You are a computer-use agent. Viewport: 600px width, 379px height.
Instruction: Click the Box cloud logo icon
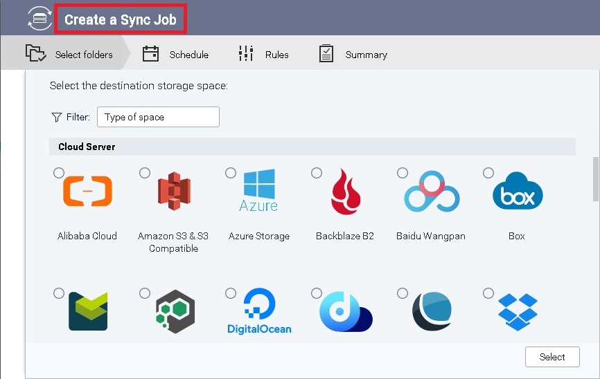point(517,192)
